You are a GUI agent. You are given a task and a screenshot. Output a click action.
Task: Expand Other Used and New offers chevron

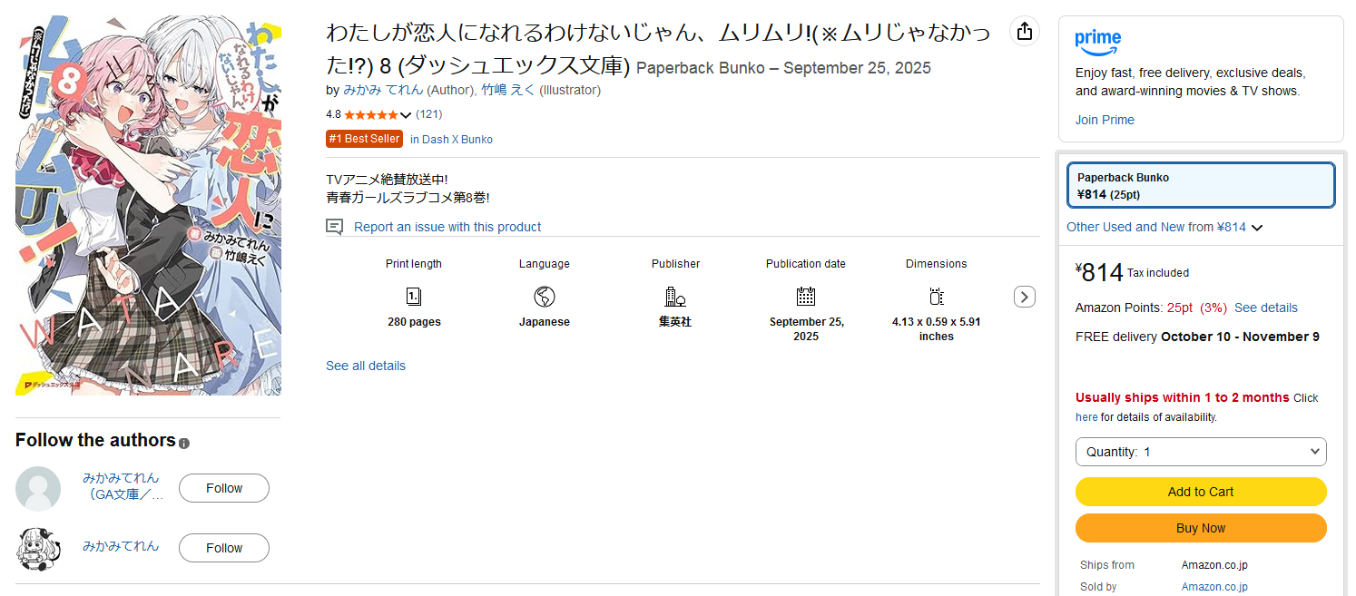[x=1257, y=228]
